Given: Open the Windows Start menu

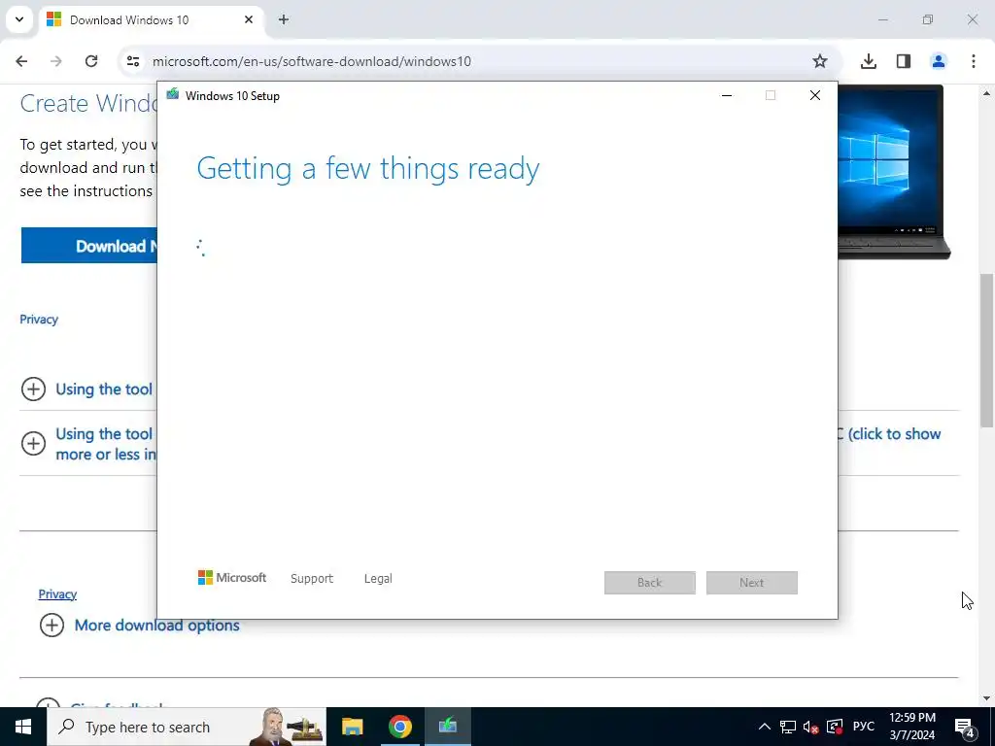Looking at the screenshot, I should coord(23,727).
